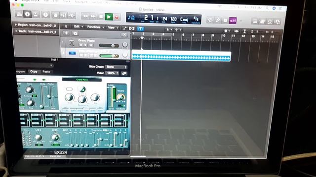Open the Apple Loops browser button
Viewport: 316px width, 177px height.
[270, 22]
